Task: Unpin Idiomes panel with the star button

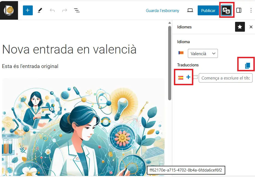Action: [240, 27]
